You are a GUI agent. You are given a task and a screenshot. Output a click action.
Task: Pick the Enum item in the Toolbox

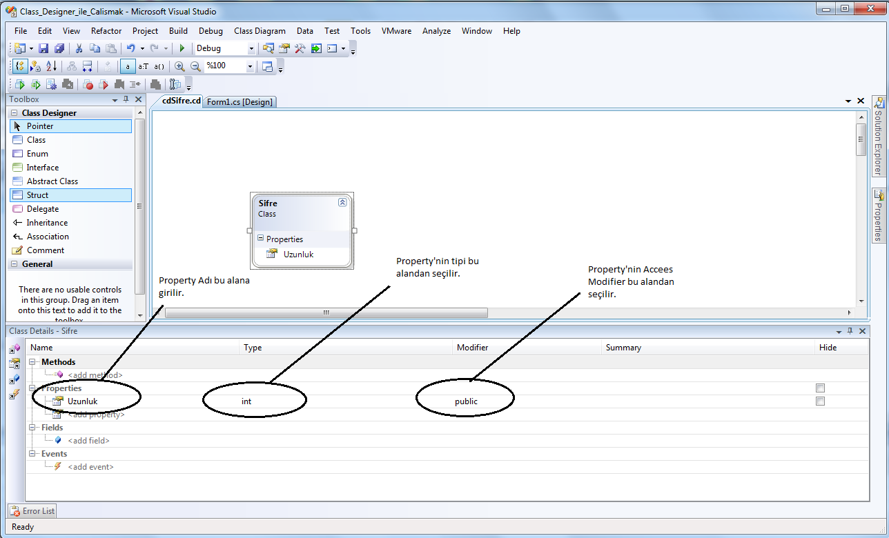[x=70, y=154]
